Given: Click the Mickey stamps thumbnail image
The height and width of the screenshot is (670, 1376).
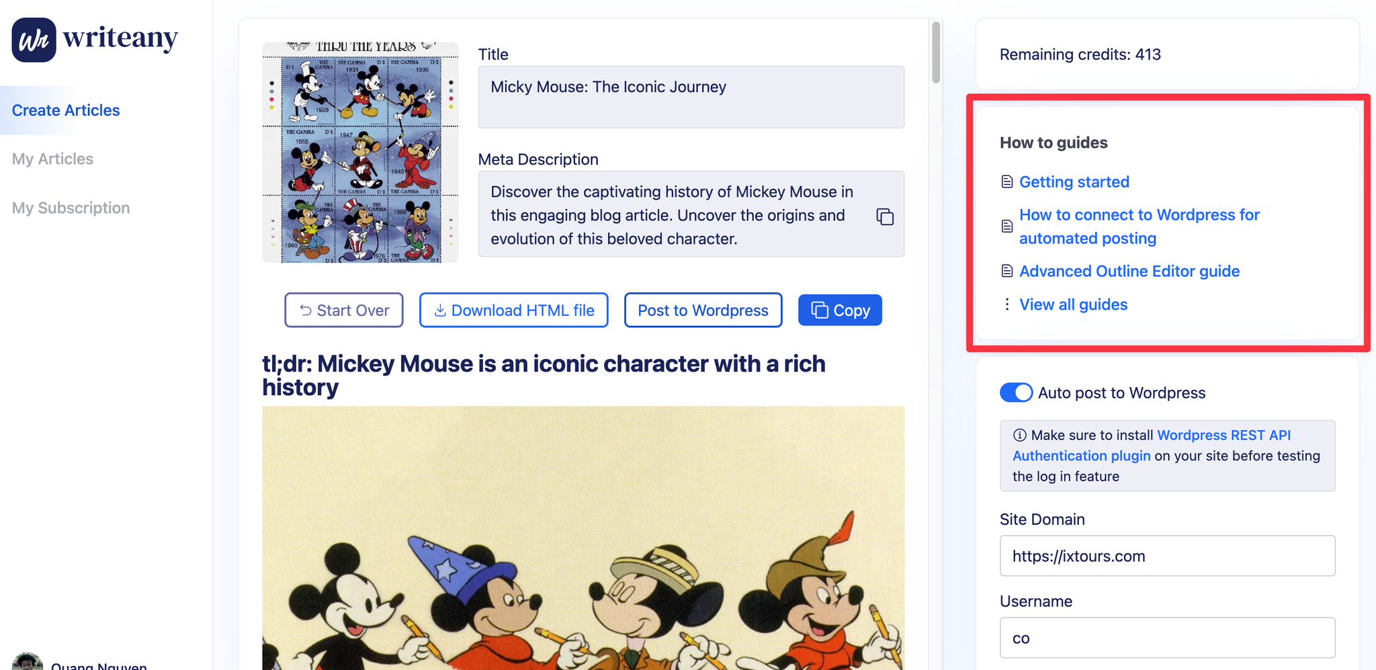Looking at the screenshot, I should click(360, 153).
